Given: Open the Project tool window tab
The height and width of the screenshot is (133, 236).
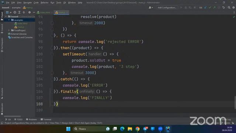Looking at the screenshot, I should [x=2, y=16].
